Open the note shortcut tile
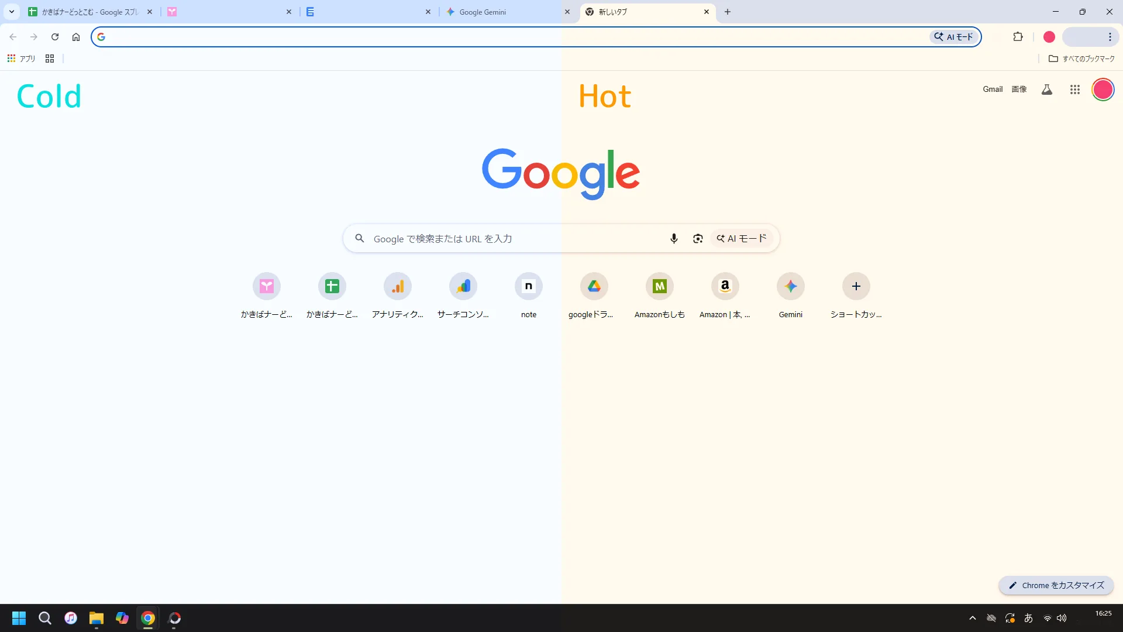This screenshot has width=1123, height=632. tap(529, 286)
